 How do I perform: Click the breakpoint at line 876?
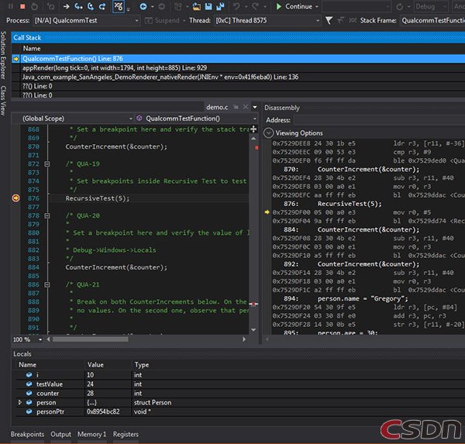pyautogui.click(x=16, y=198)
